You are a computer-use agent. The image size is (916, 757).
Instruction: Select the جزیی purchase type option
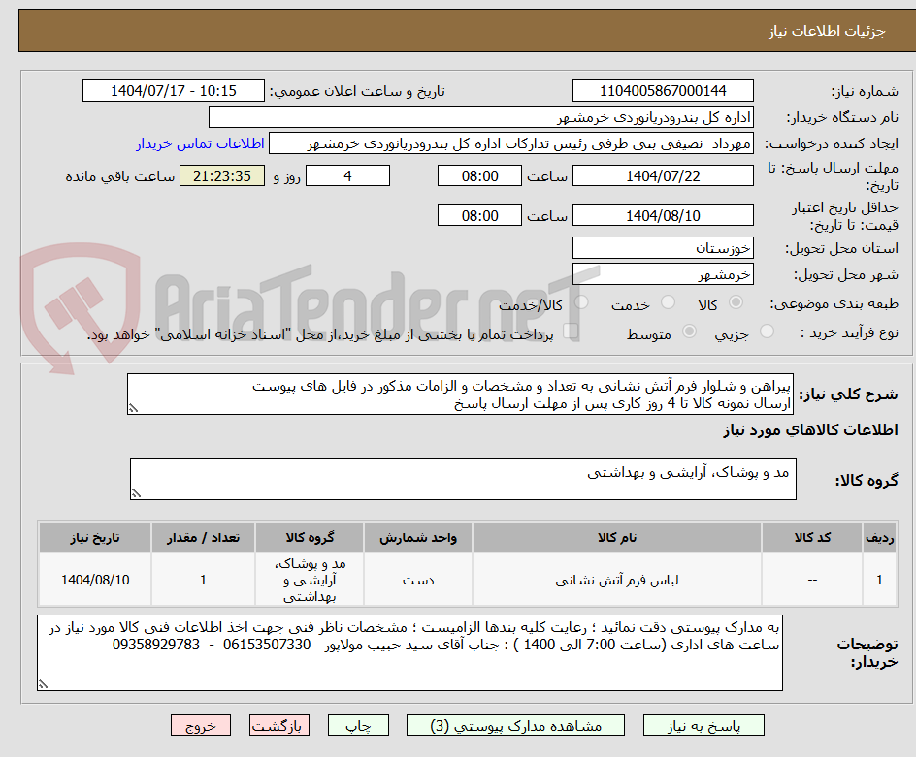point(767,330)
